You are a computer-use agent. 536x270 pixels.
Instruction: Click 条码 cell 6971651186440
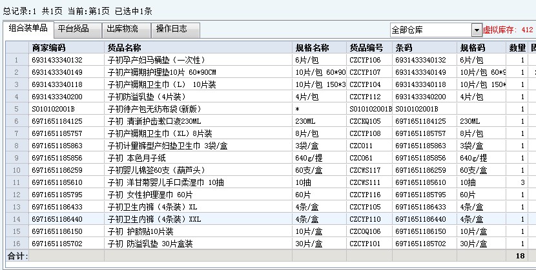424,219
